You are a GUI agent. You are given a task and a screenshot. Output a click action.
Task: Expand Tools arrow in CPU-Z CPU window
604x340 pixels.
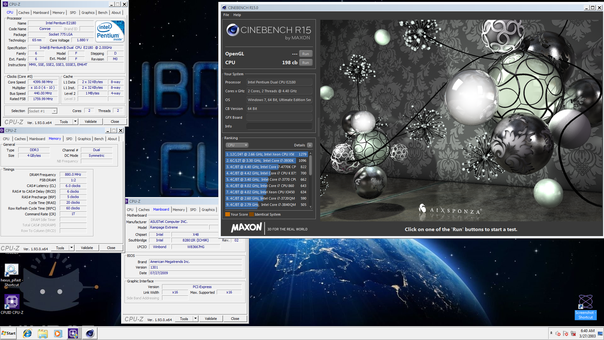click(x=75, y=122)
